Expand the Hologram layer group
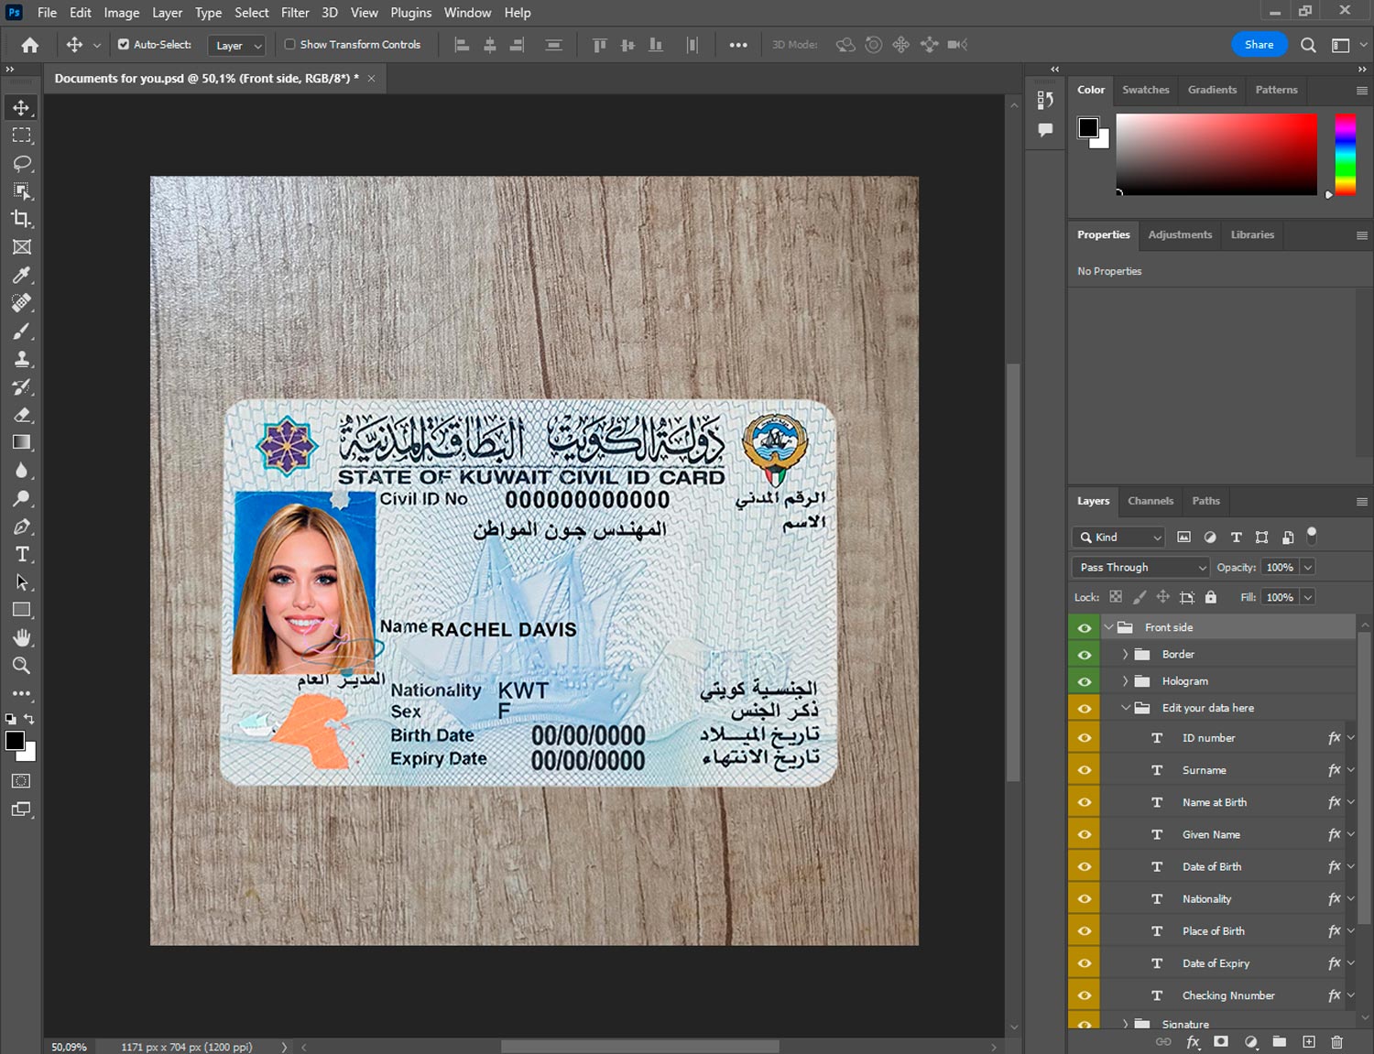 point(1125,681)
